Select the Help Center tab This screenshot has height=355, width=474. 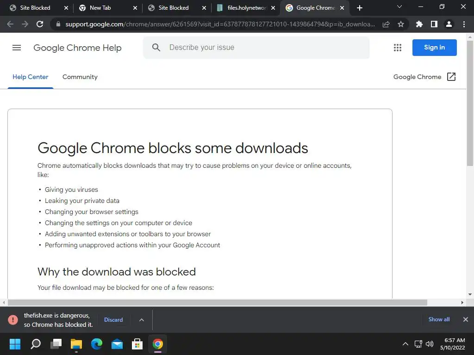(30, 77)
